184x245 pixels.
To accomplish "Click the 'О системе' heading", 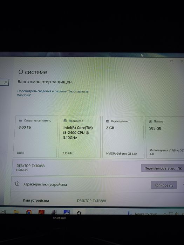I will point(33,72).
